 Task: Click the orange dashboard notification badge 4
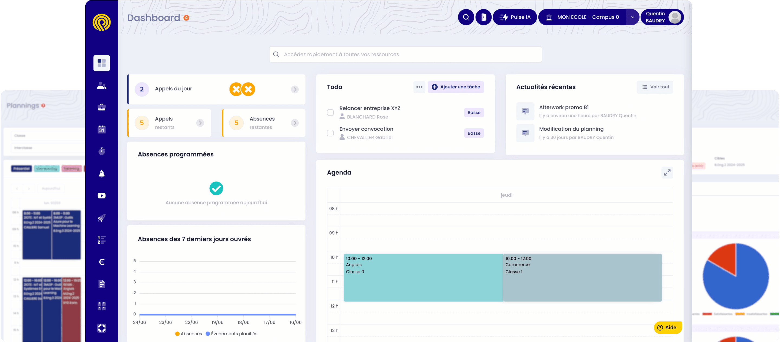tap(187, 18)
